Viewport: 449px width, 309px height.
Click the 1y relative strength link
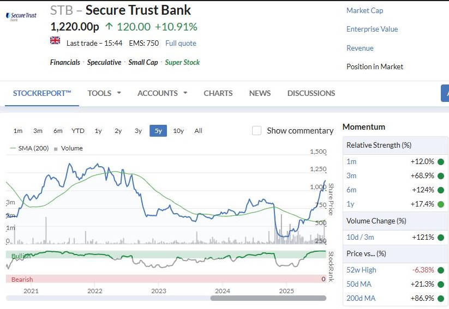click(x=350, y=204)
